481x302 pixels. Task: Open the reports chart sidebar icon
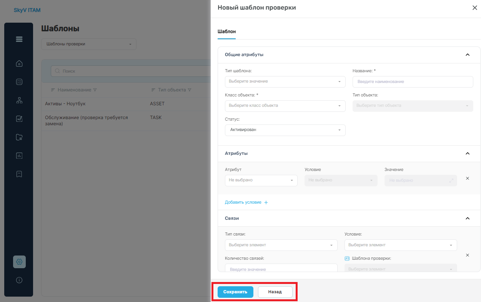pos(19,156)
